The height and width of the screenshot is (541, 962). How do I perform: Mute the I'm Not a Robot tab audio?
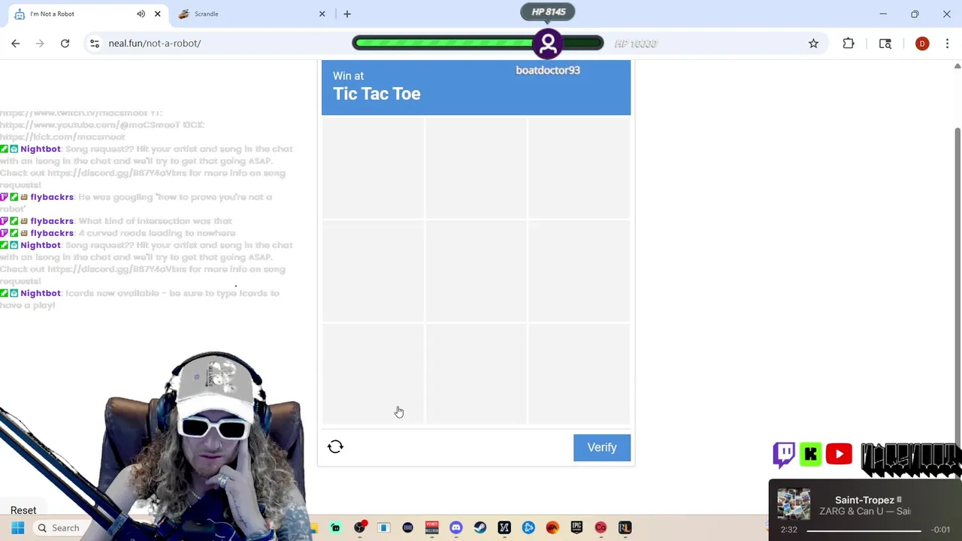(141, 14)
